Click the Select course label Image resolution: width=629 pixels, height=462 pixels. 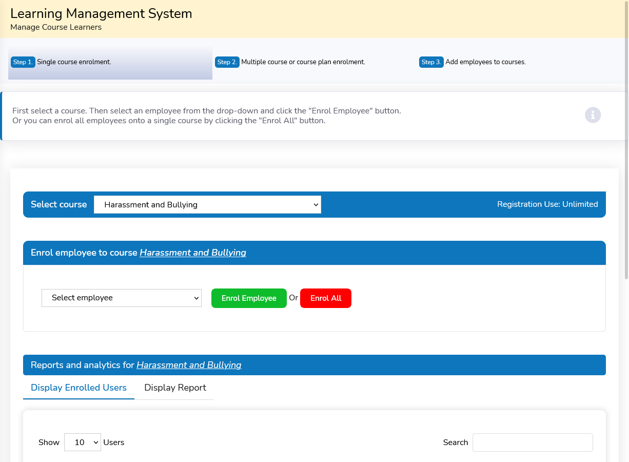click(58, 204)
